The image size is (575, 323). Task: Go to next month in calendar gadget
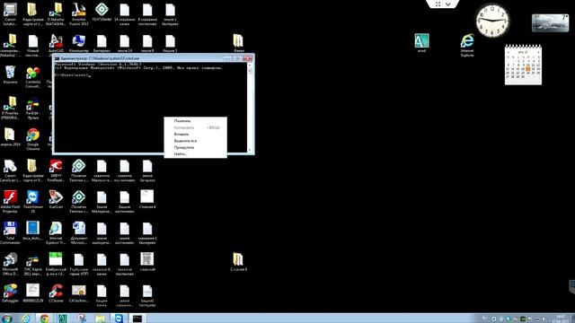coord(538,52)
